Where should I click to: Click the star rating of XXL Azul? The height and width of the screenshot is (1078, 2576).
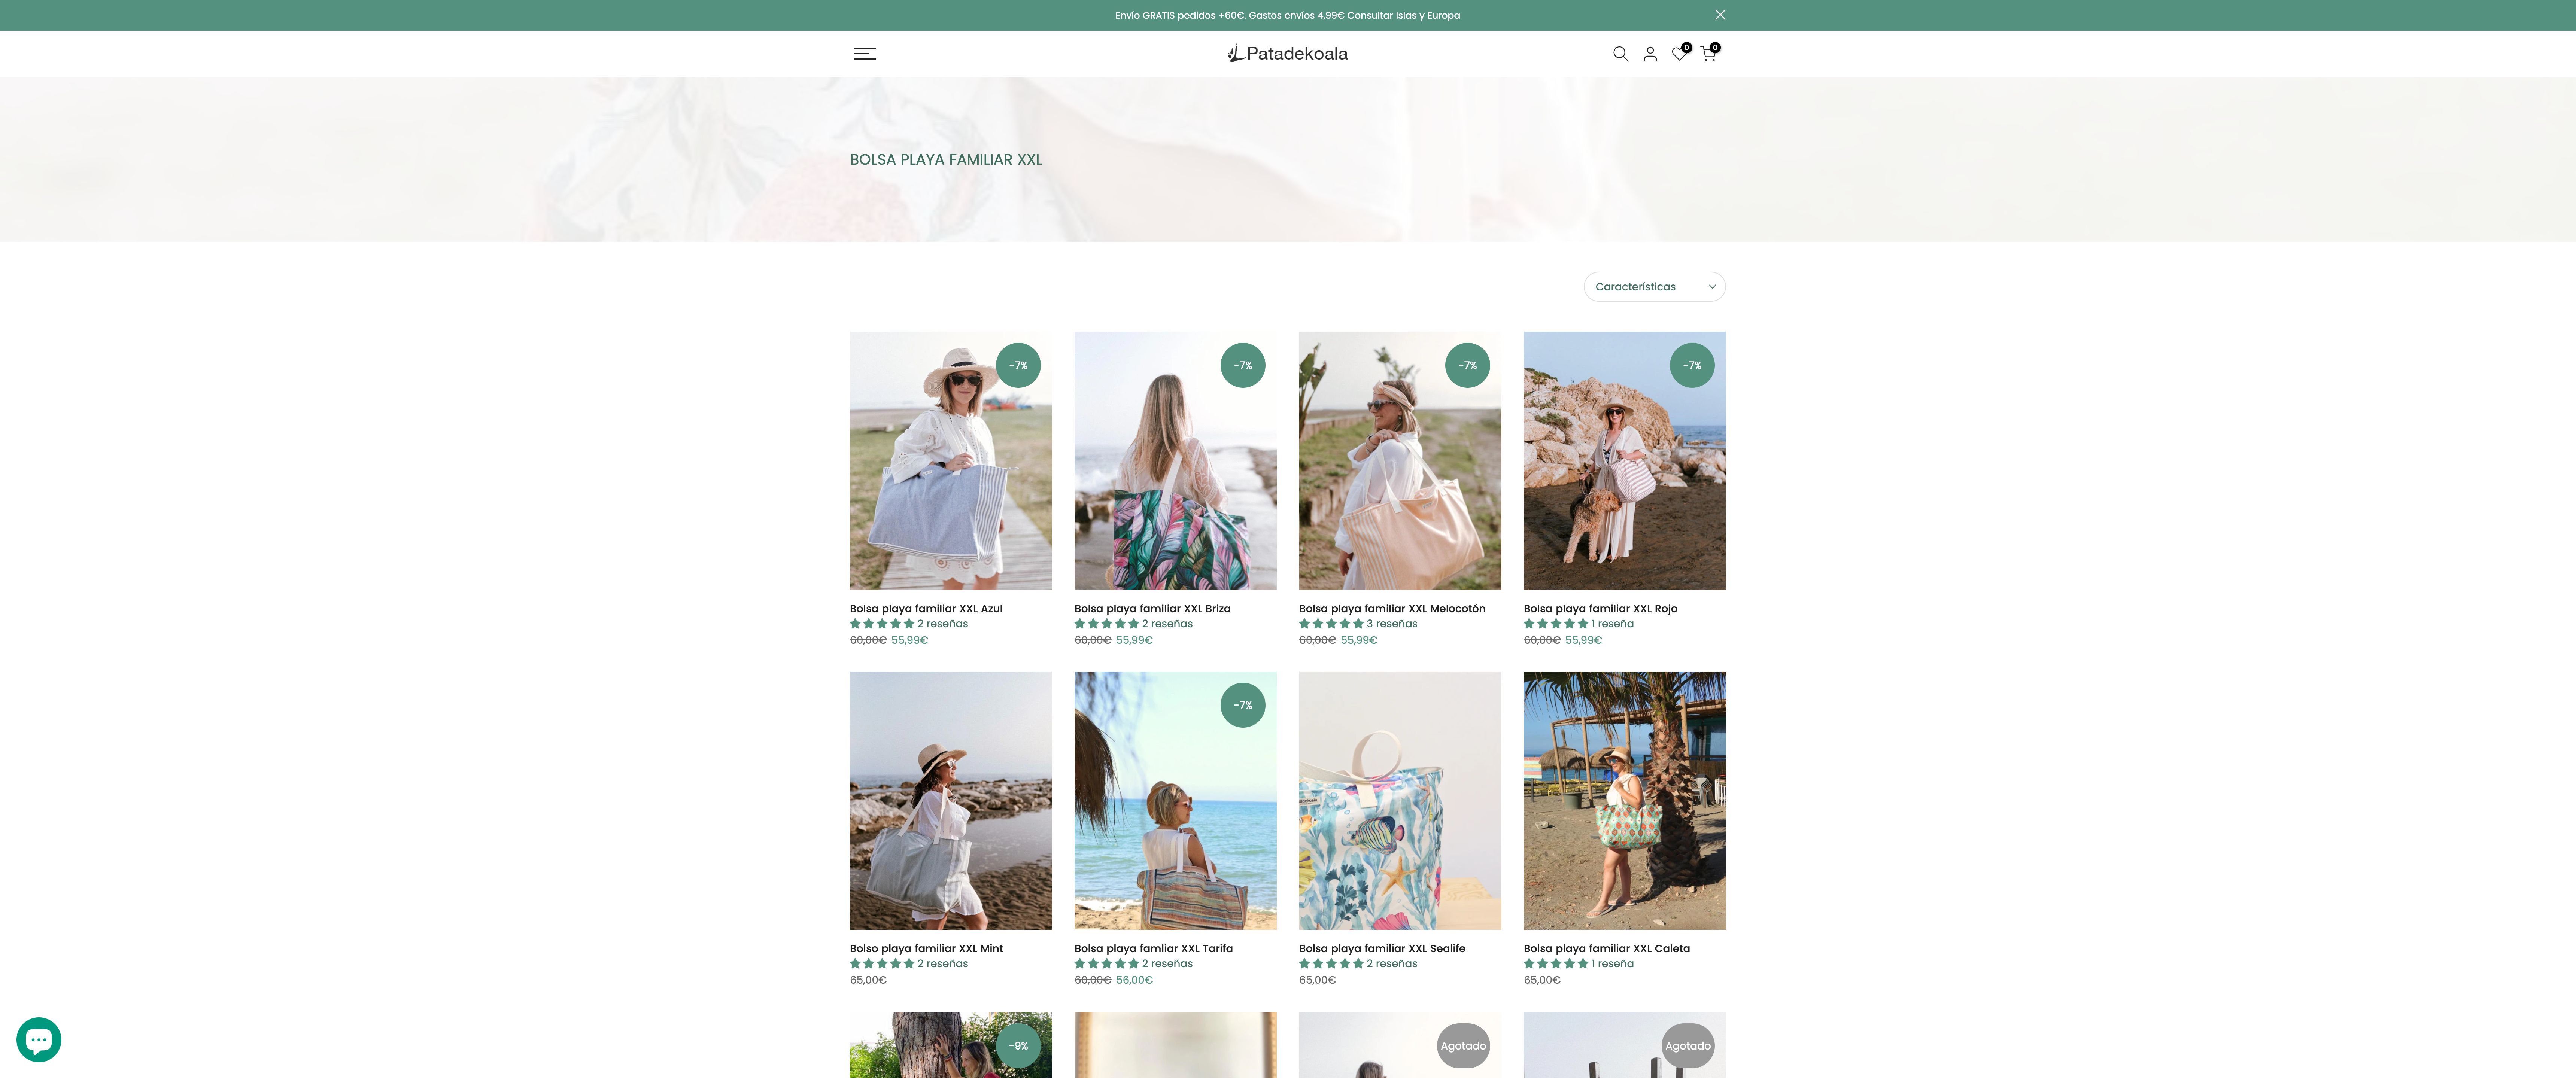point(882,624)
